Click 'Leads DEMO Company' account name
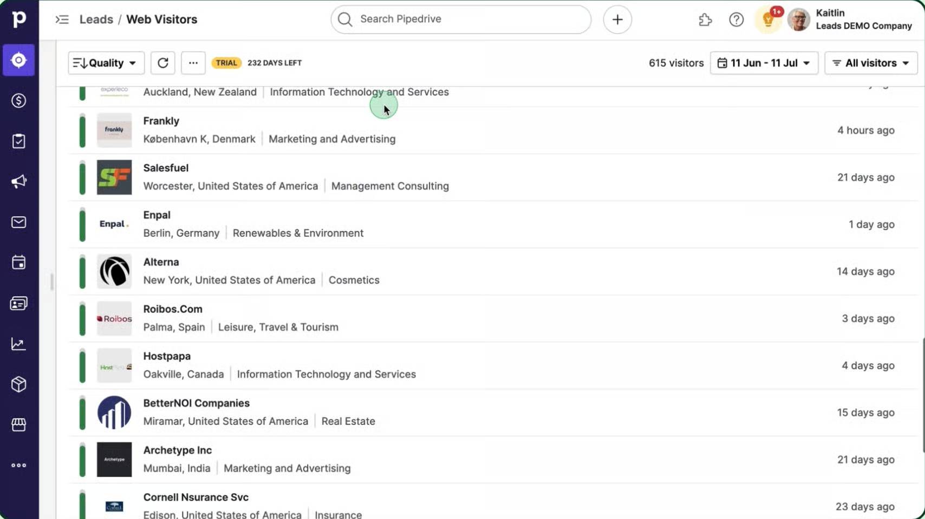The height and width of the screenshot is (519, 925). (864, 26)
